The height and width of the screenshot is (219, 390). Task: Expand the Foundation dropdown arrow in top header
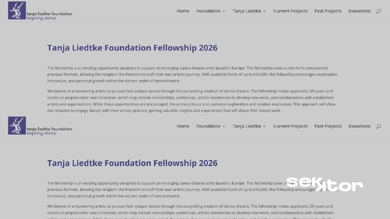click(224, 11)
